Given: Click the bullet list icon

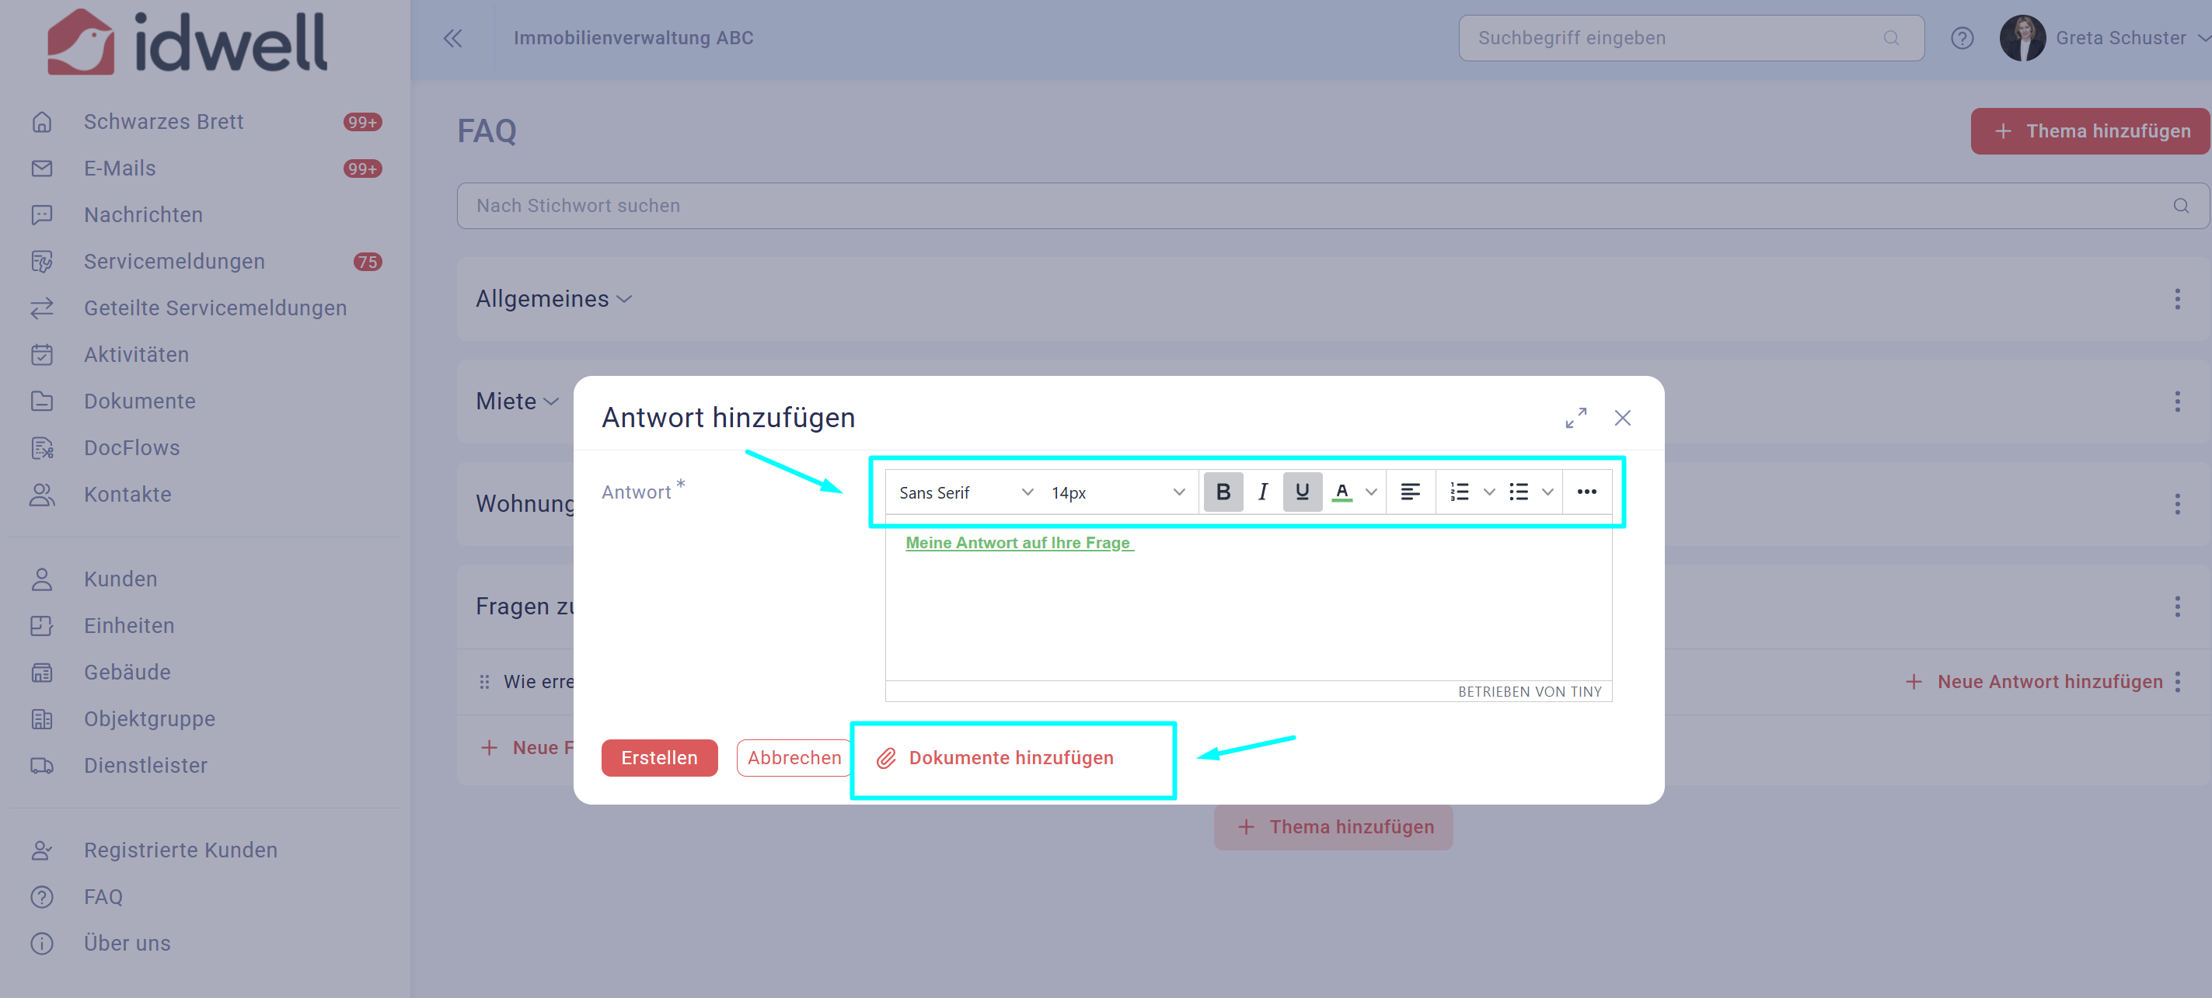Looking at the screenshot, I should pos(1518,492).
